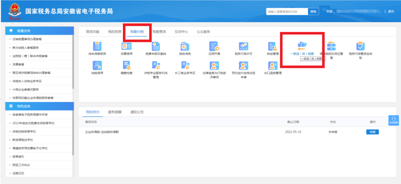Click the 特色业务 list scrollbar
This screenshot has width=401, height=184.
pyautogui.click(x=73, y=133)
